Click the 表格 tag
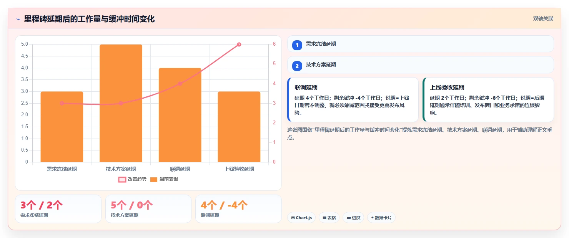 pos(329,218)
